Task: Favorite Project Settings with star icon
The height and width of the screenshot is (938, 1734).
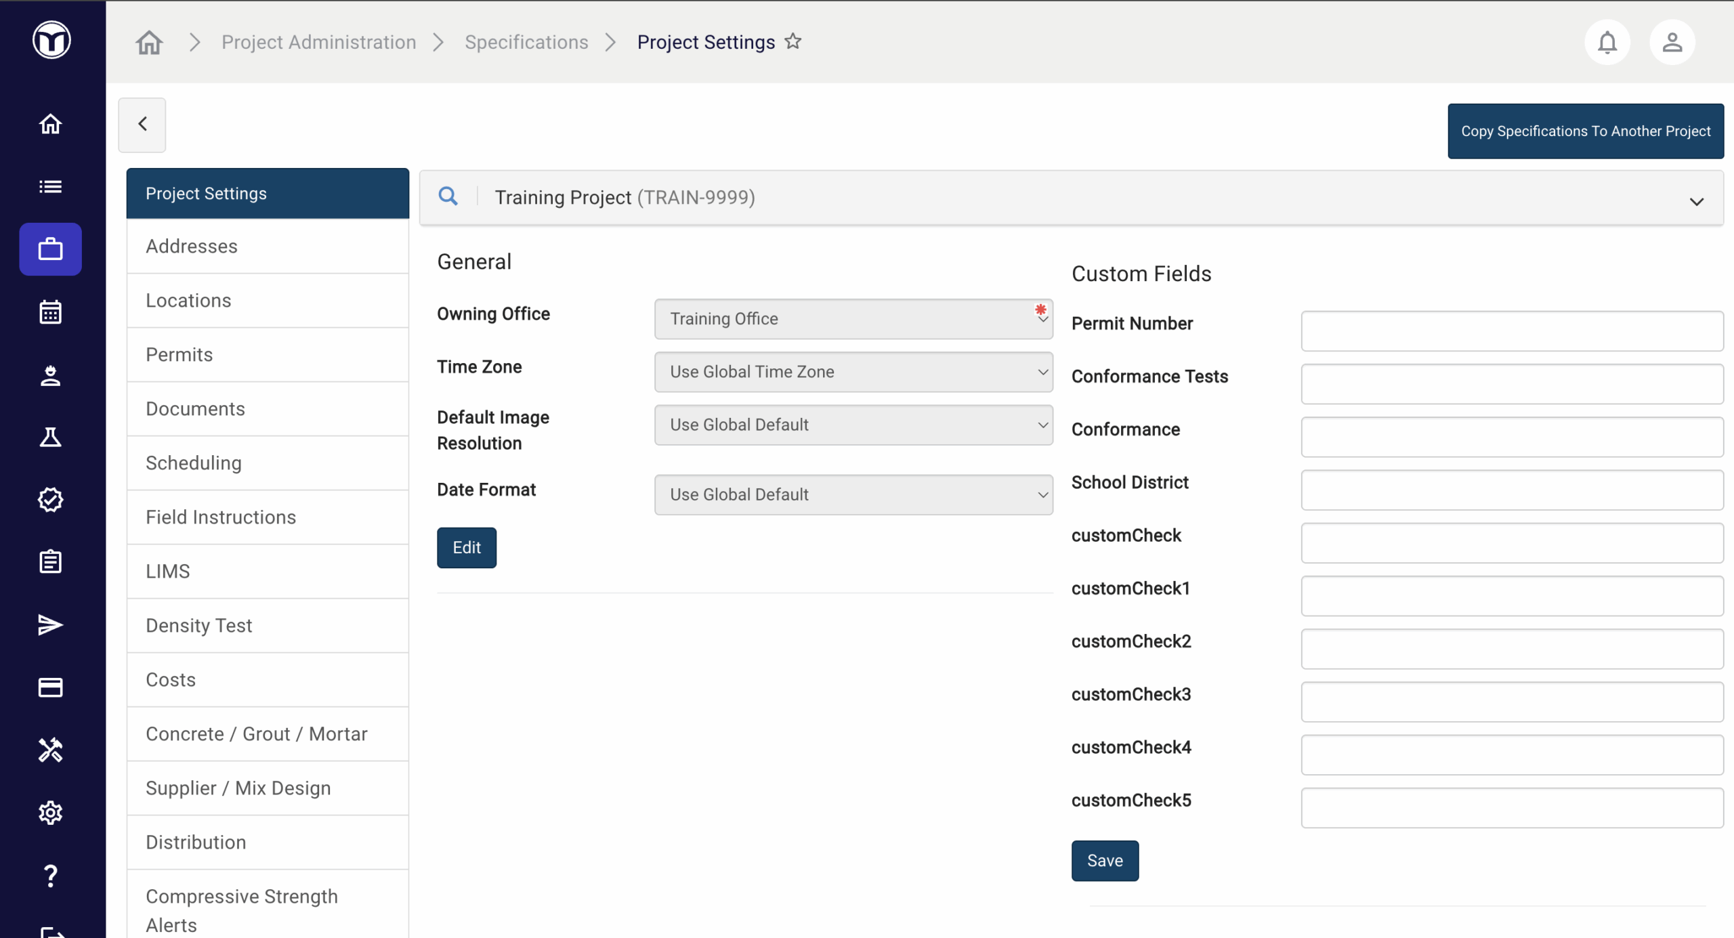Action: click(793, 42)
